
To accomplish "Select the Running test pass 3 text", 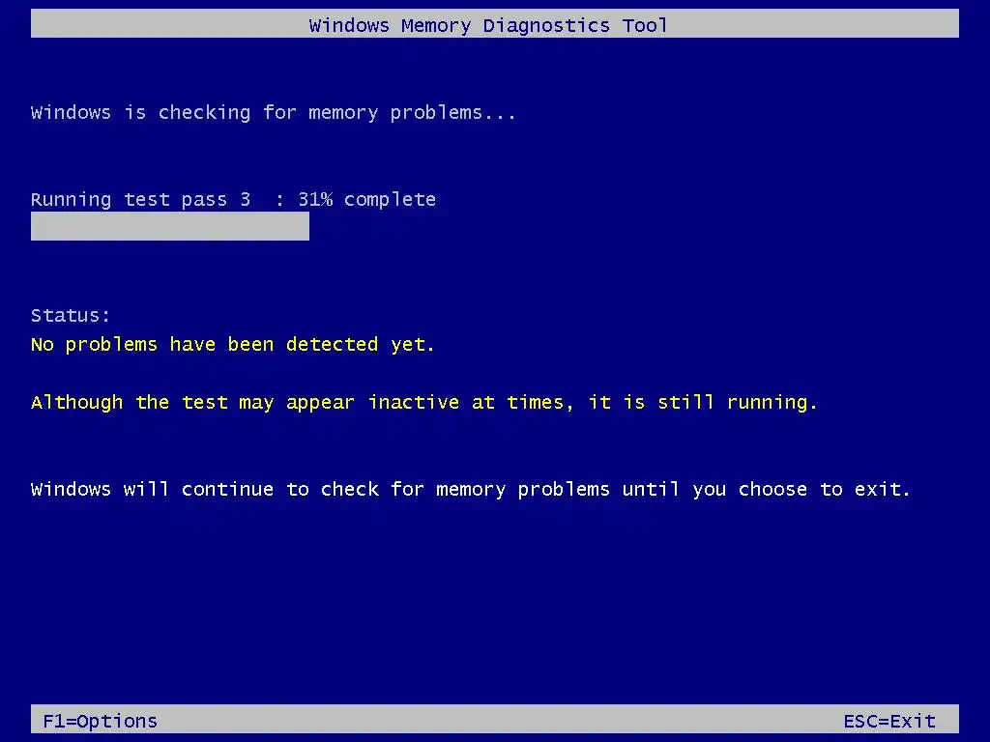I will [x=140, y=199].
